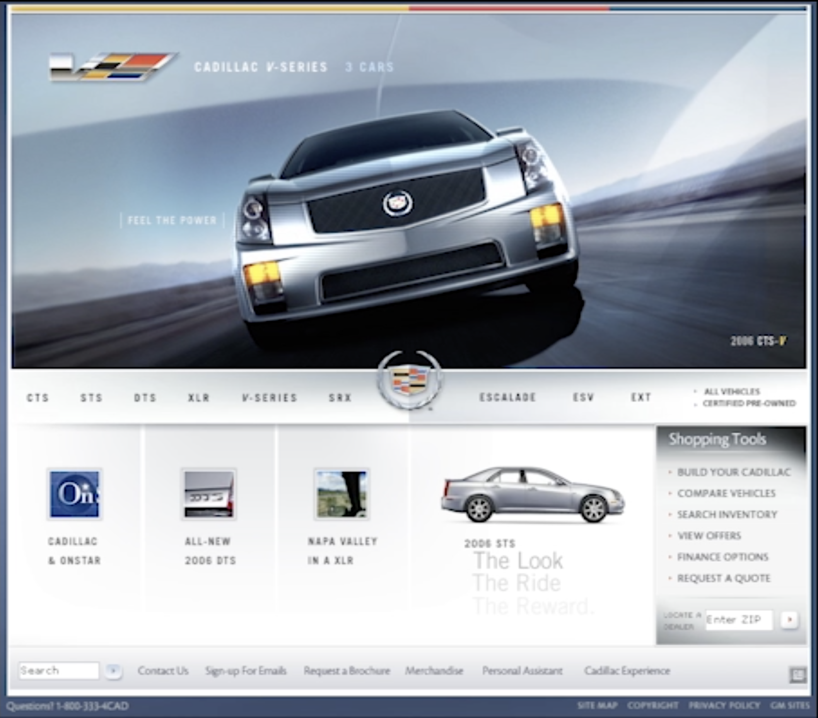Viewport: 818px width, 718px height.
Task: Select the DTS model in navigation
Action: click(145, 398)
